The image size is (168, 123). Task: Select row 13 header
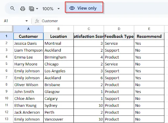click(7, 119)
